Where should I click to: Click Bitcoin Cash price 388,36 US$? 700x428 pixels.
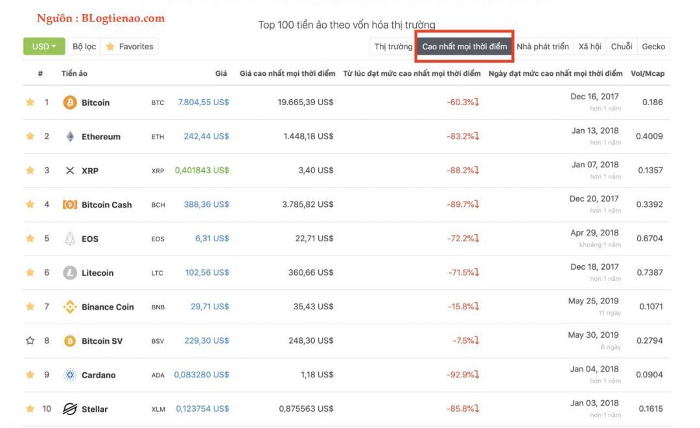[206, 204]
